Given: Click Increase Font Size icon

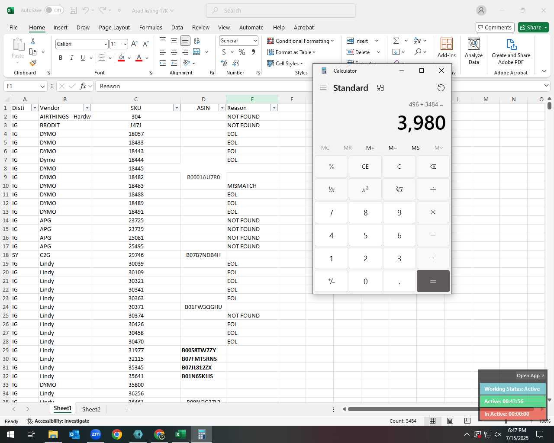Looking at the screenshot, I should pyautogui.click(x=134, y=44).
